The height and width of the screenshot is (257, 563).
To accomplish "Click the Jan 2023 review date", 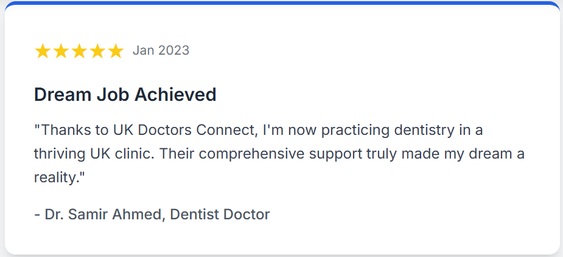I will pyautogui.click(x=161, y=50).
